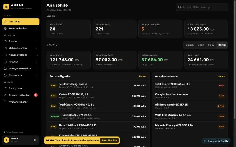Click the folder icon beside Akkumulyatorlar
The image size is (236, 147).
[x=5, y=55]
